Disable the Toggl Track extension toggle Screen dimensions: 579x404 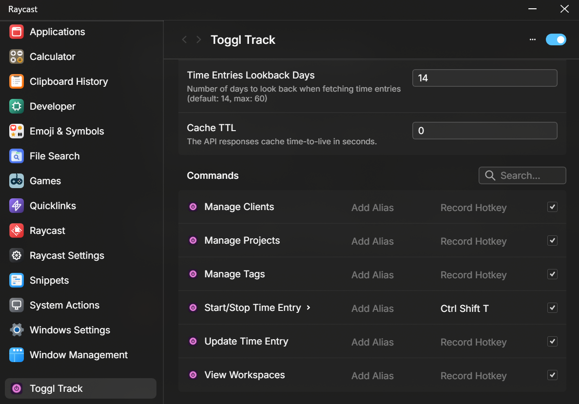[556, 39]
